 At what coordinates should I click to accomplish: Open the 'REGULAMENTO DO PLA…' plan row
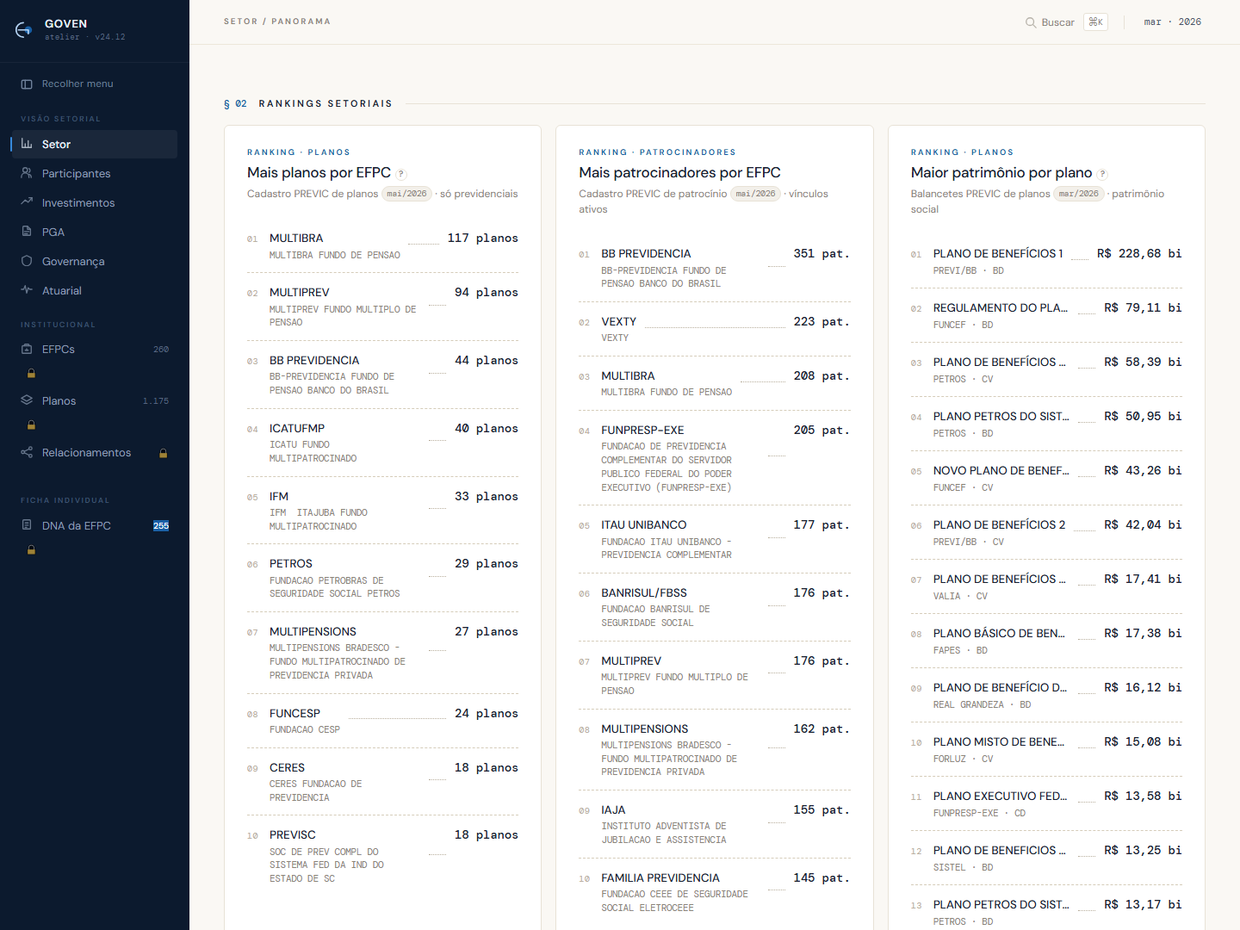[1046, 315]
